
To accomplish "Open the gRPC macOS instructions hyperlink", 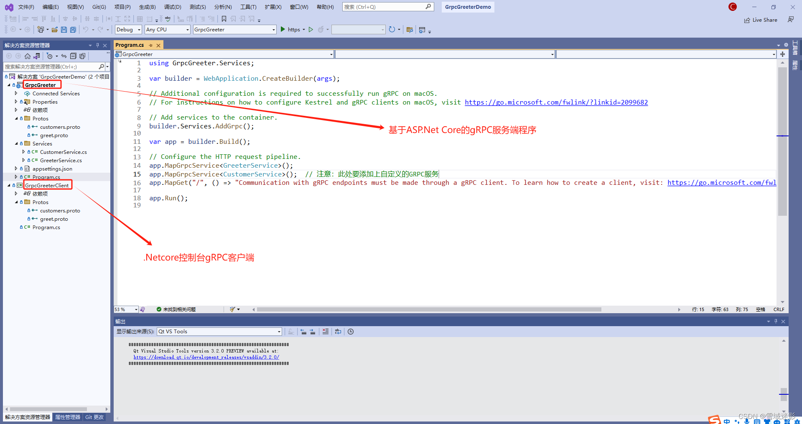I will pos(556,102).
